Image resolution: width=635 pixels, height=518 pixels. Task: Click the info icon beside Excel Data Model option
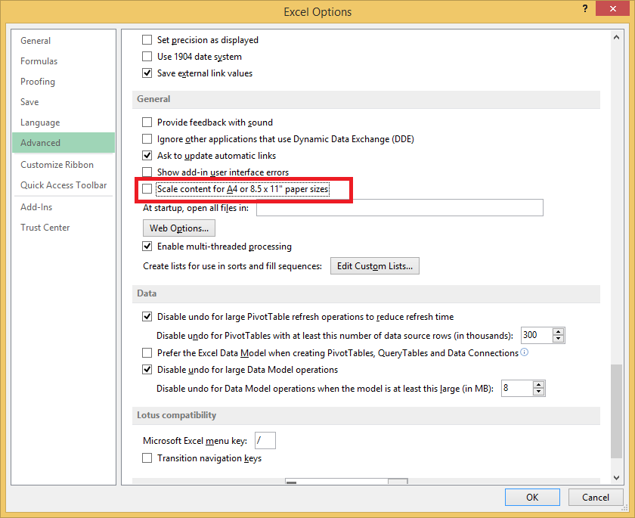[x=524, y=352]
